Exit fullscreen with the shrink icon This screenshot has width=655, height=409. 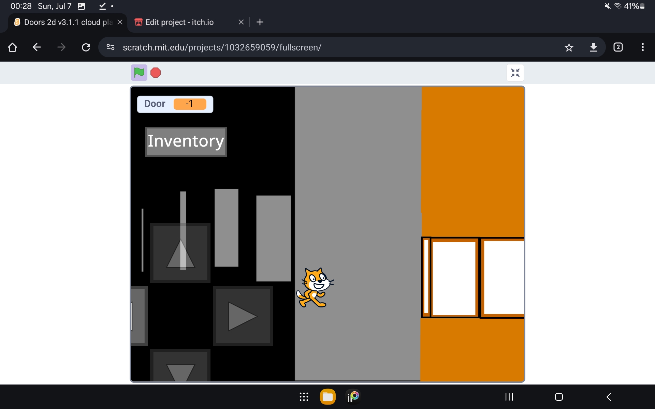(x=515, y=73)
